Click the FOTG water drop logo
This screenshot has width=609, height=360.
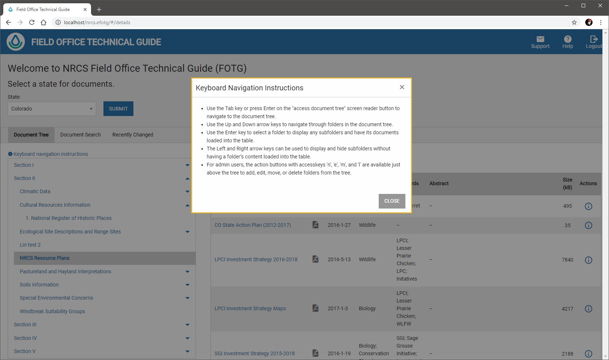(x=16, y=42)
